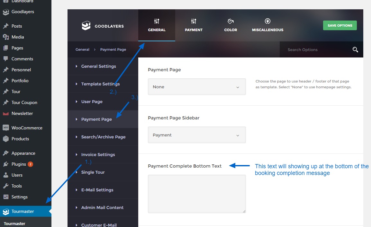Open the Payment Page dropdown showing None
The height and width of the screenshot is (227, 371).
[x=197, y=87]
